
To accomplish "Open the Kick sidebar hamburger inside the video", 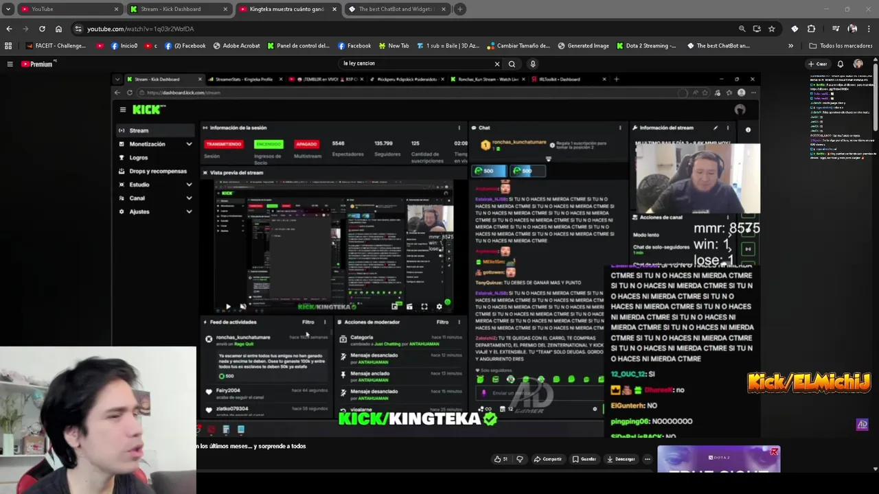I will click(x=123, y=110).
